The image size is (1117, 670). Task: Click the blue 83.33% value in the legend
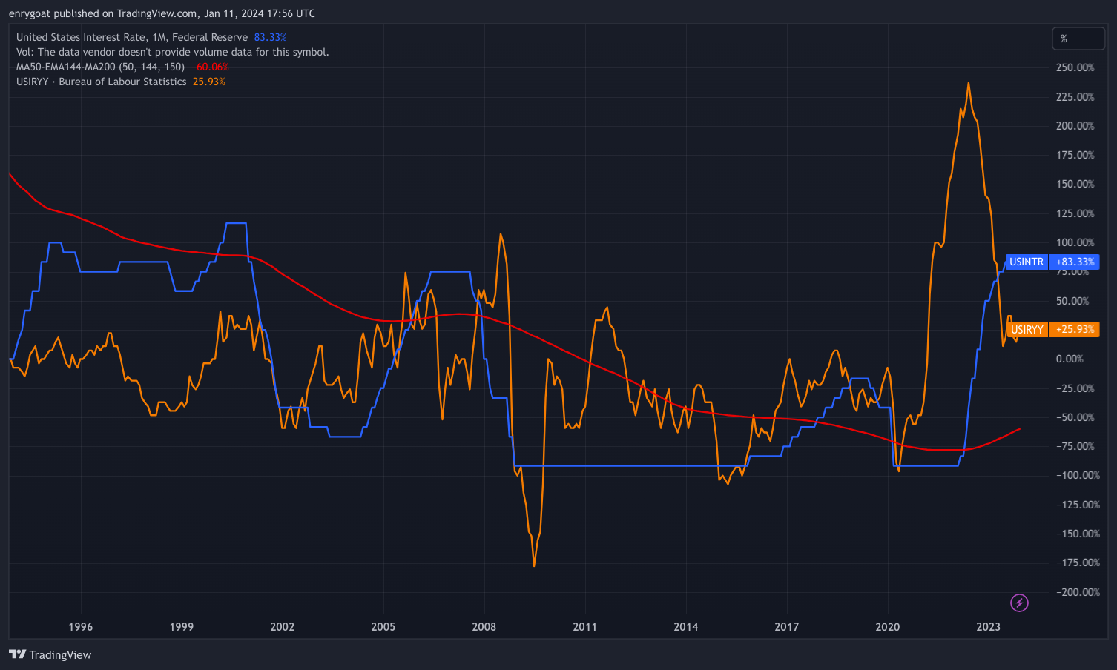[270, 37]
